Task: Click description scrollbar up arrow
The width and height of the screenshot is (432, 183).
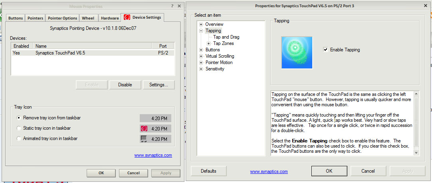Action: (416, 94)
